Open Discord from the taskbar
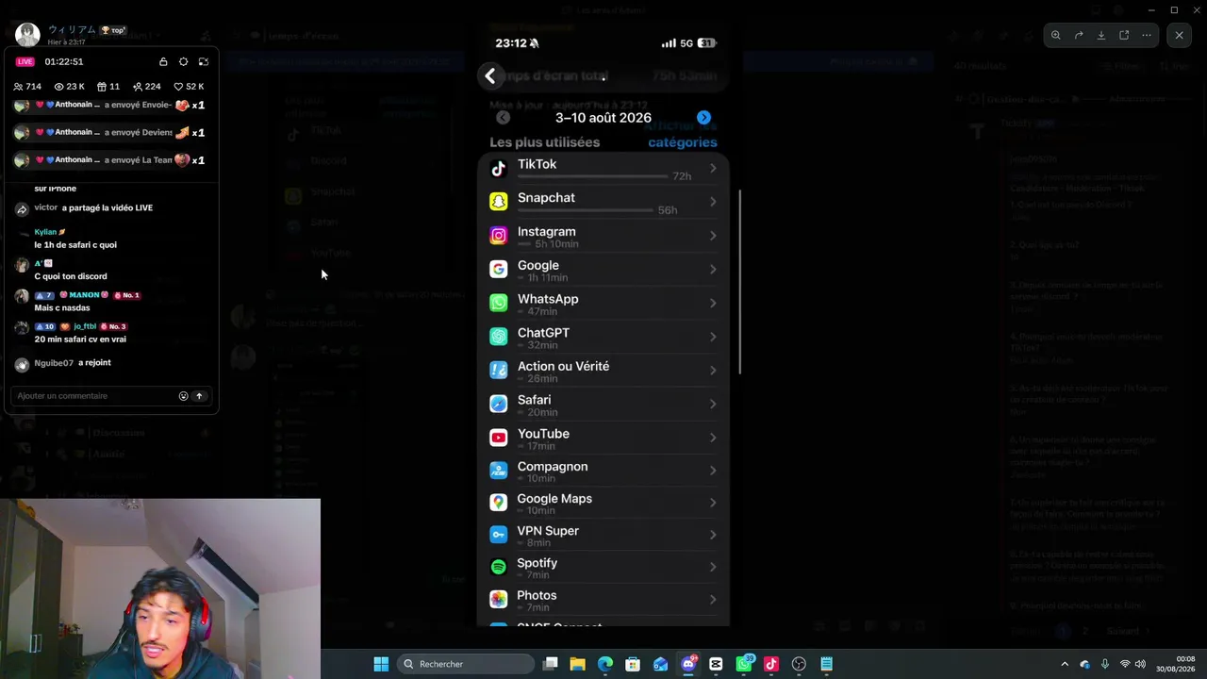The width and height of the screenshot is (1207, 679). tap(688, 664)
